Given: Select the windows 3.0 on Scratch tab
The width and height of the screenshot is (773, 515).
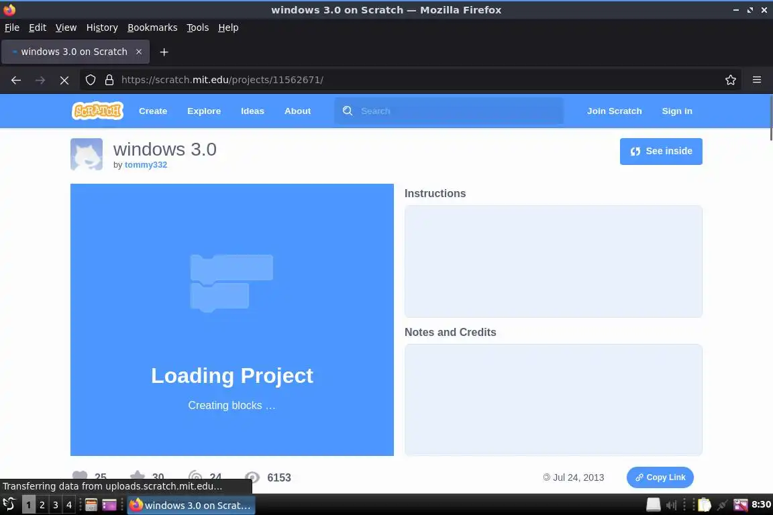Looking at the screenshot, I should [74, 52].
